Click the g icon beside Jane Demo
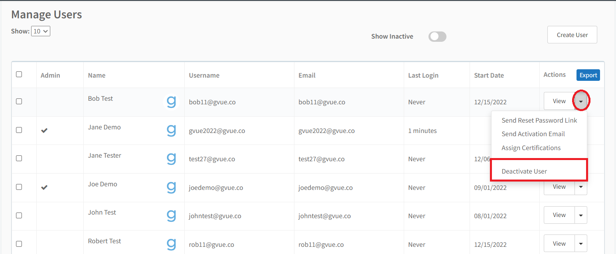 171,131
